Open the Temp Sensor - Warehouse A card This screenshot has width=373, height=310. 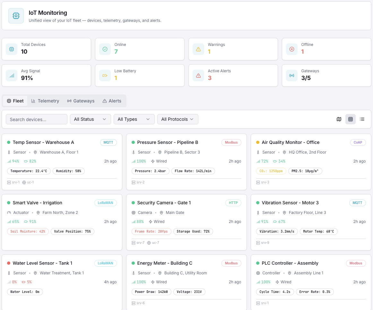(43, 142)
